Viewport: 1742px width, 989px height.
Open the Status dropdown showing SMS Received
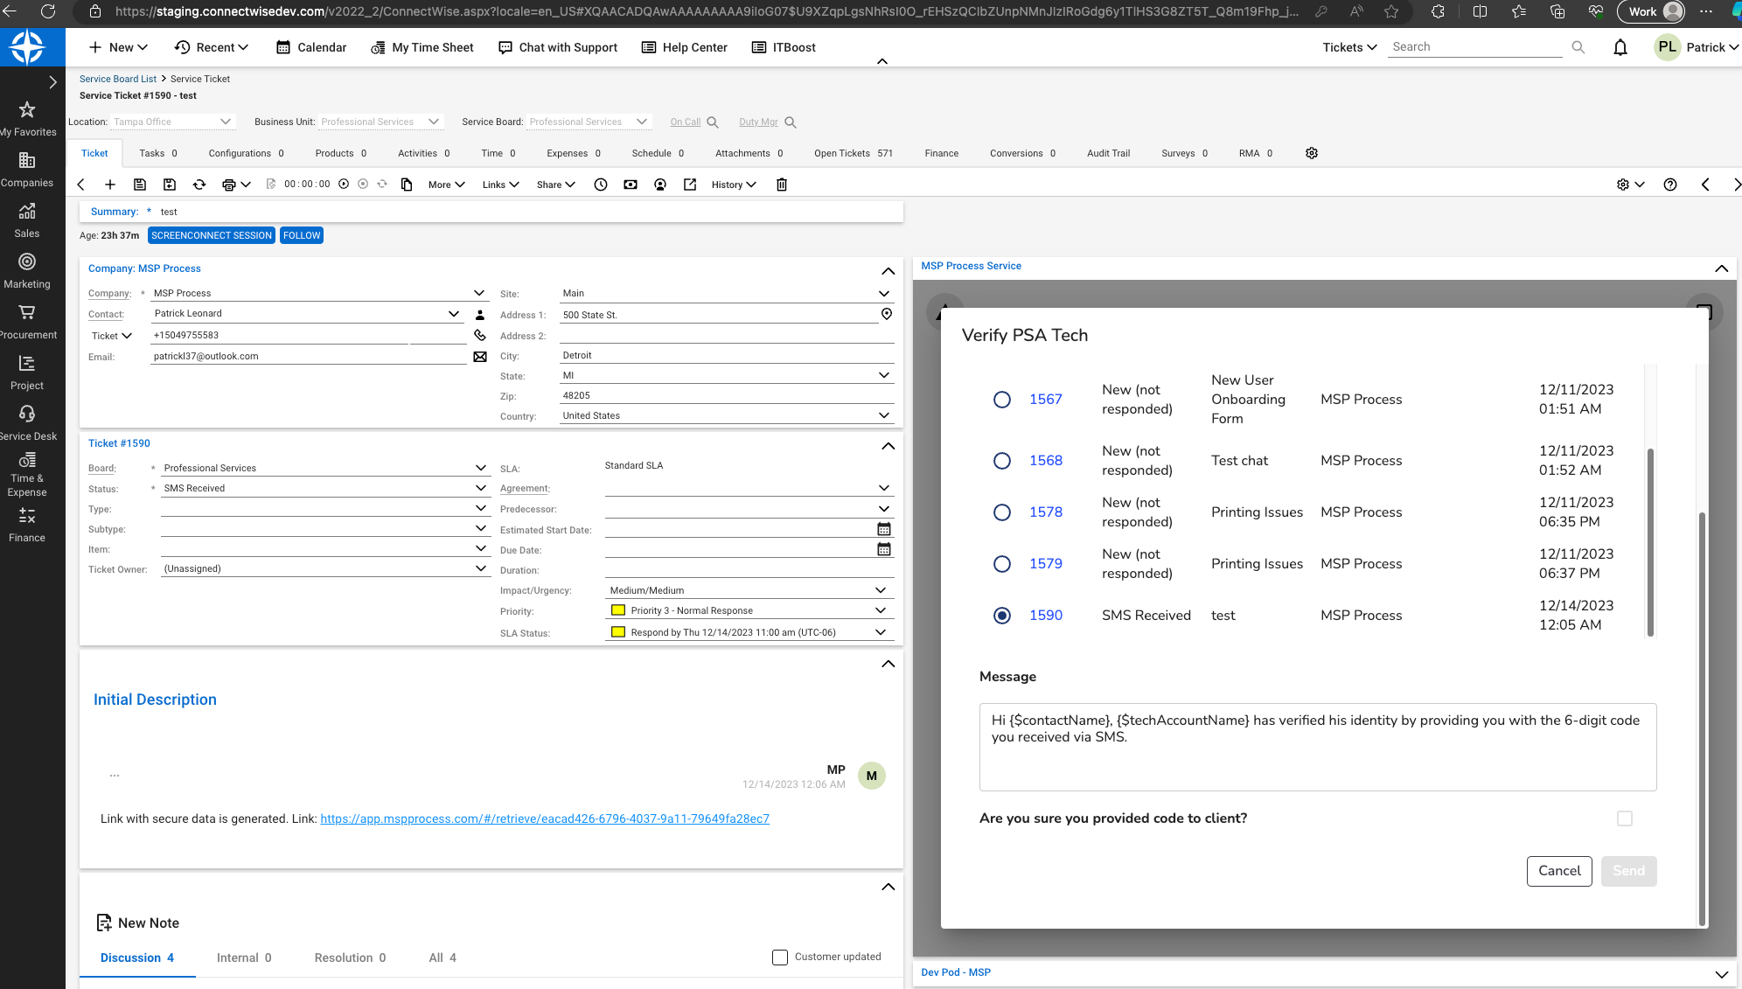479,487
